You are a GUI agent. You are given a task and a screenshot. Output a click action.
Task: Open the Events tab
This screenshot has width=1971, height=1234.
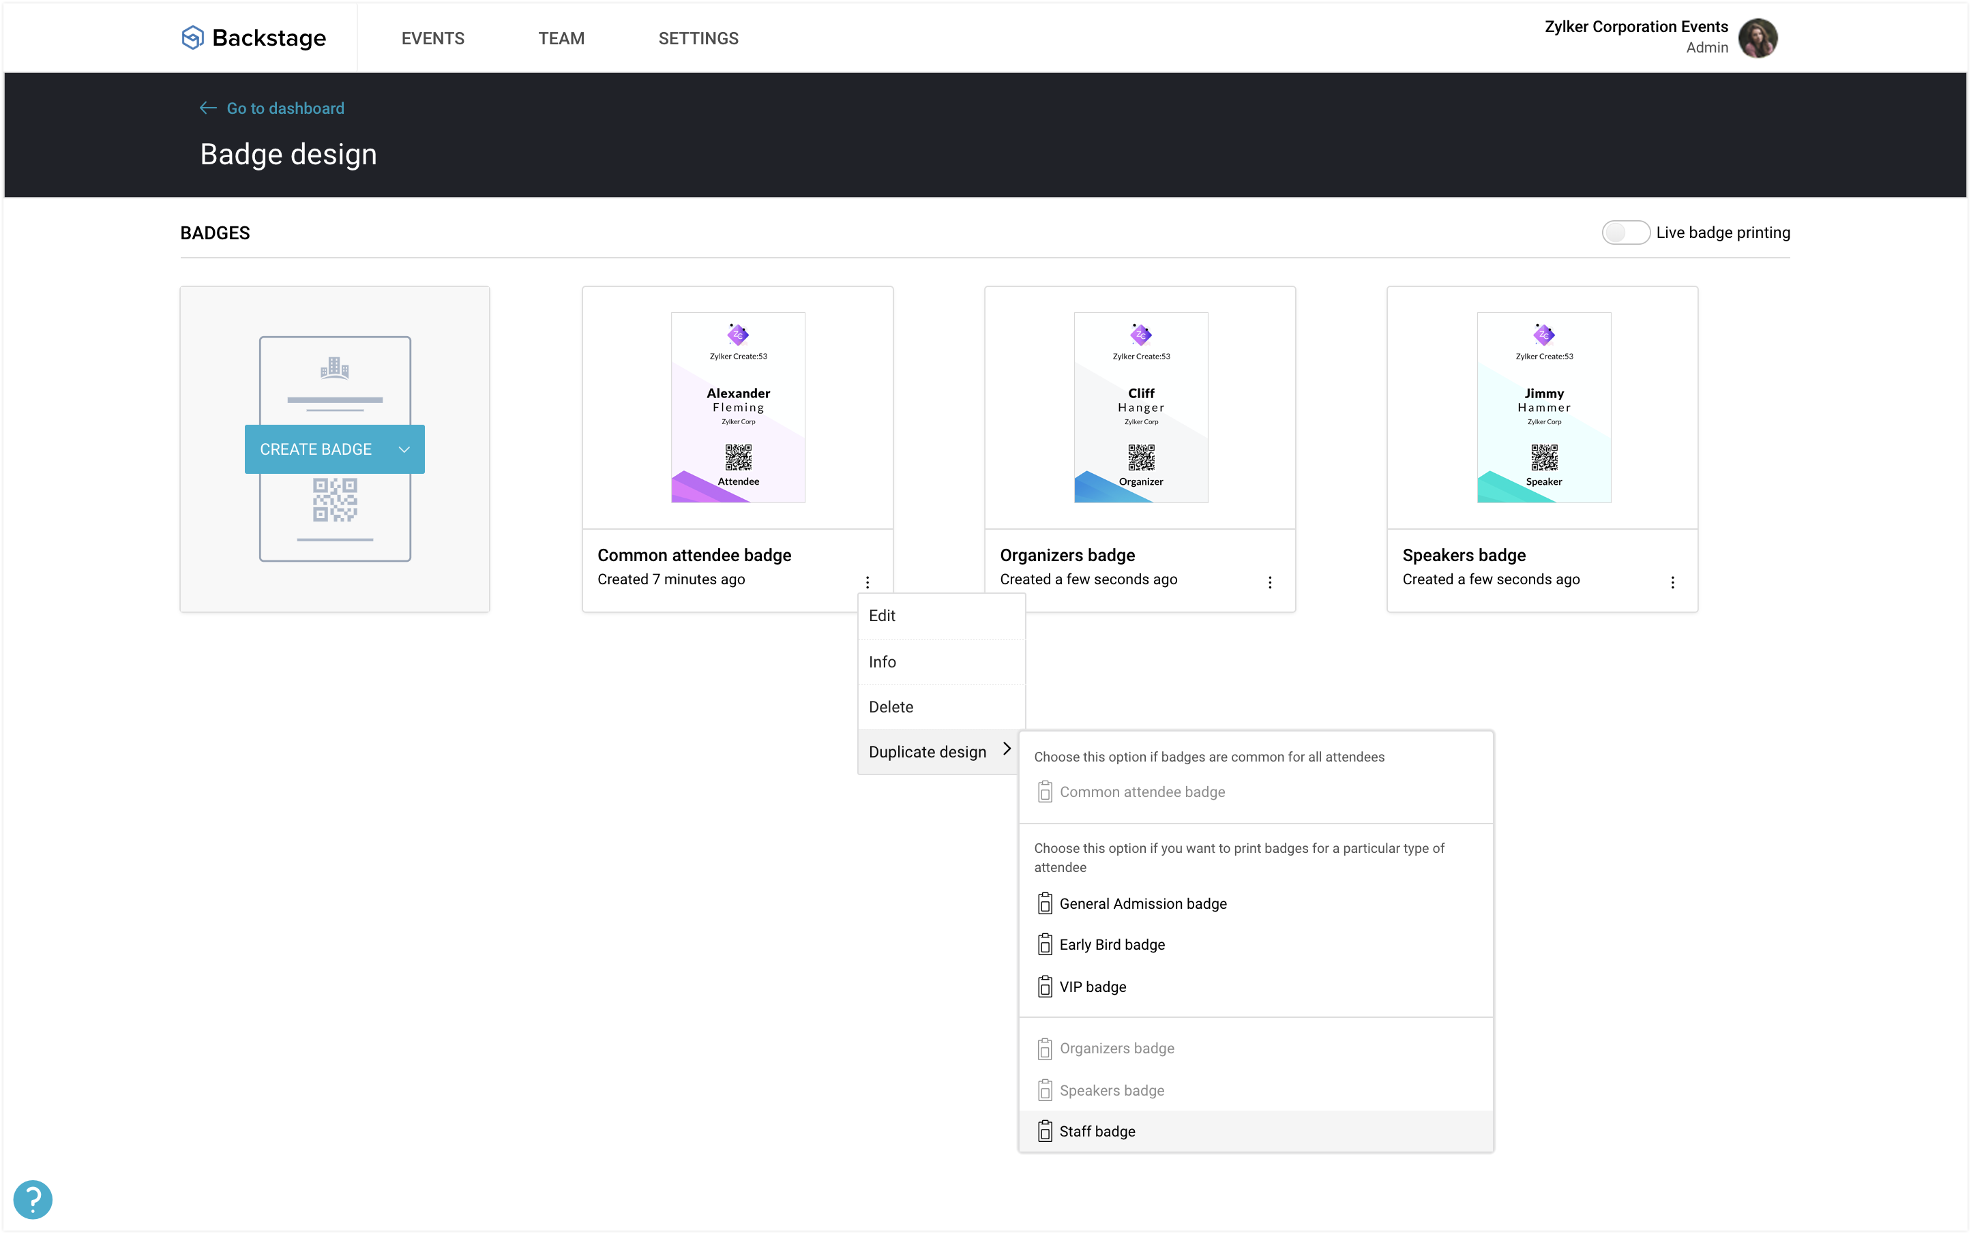tap(433, 38)
